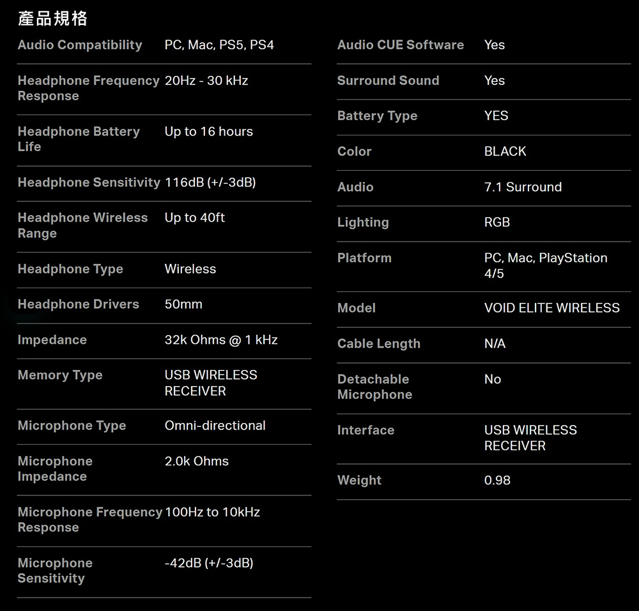Select the Battery Type label
Screen dimensions: 639x611
click(x=378, y=116)
